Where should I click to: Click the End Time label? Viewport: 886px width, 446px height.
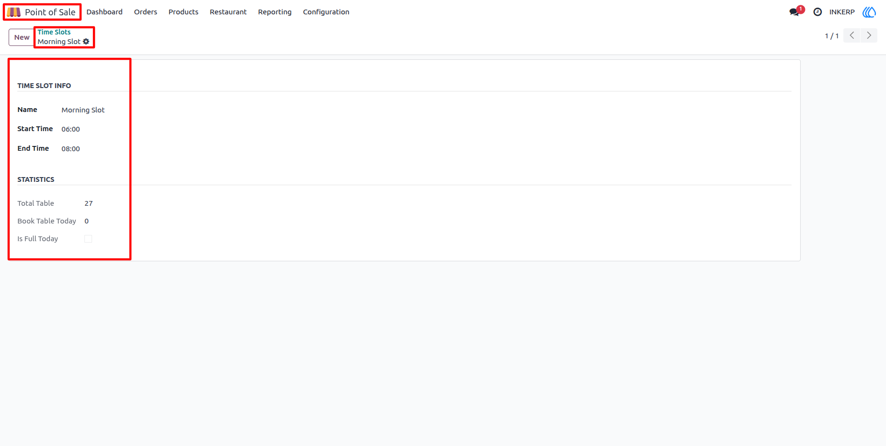[33, 148]
